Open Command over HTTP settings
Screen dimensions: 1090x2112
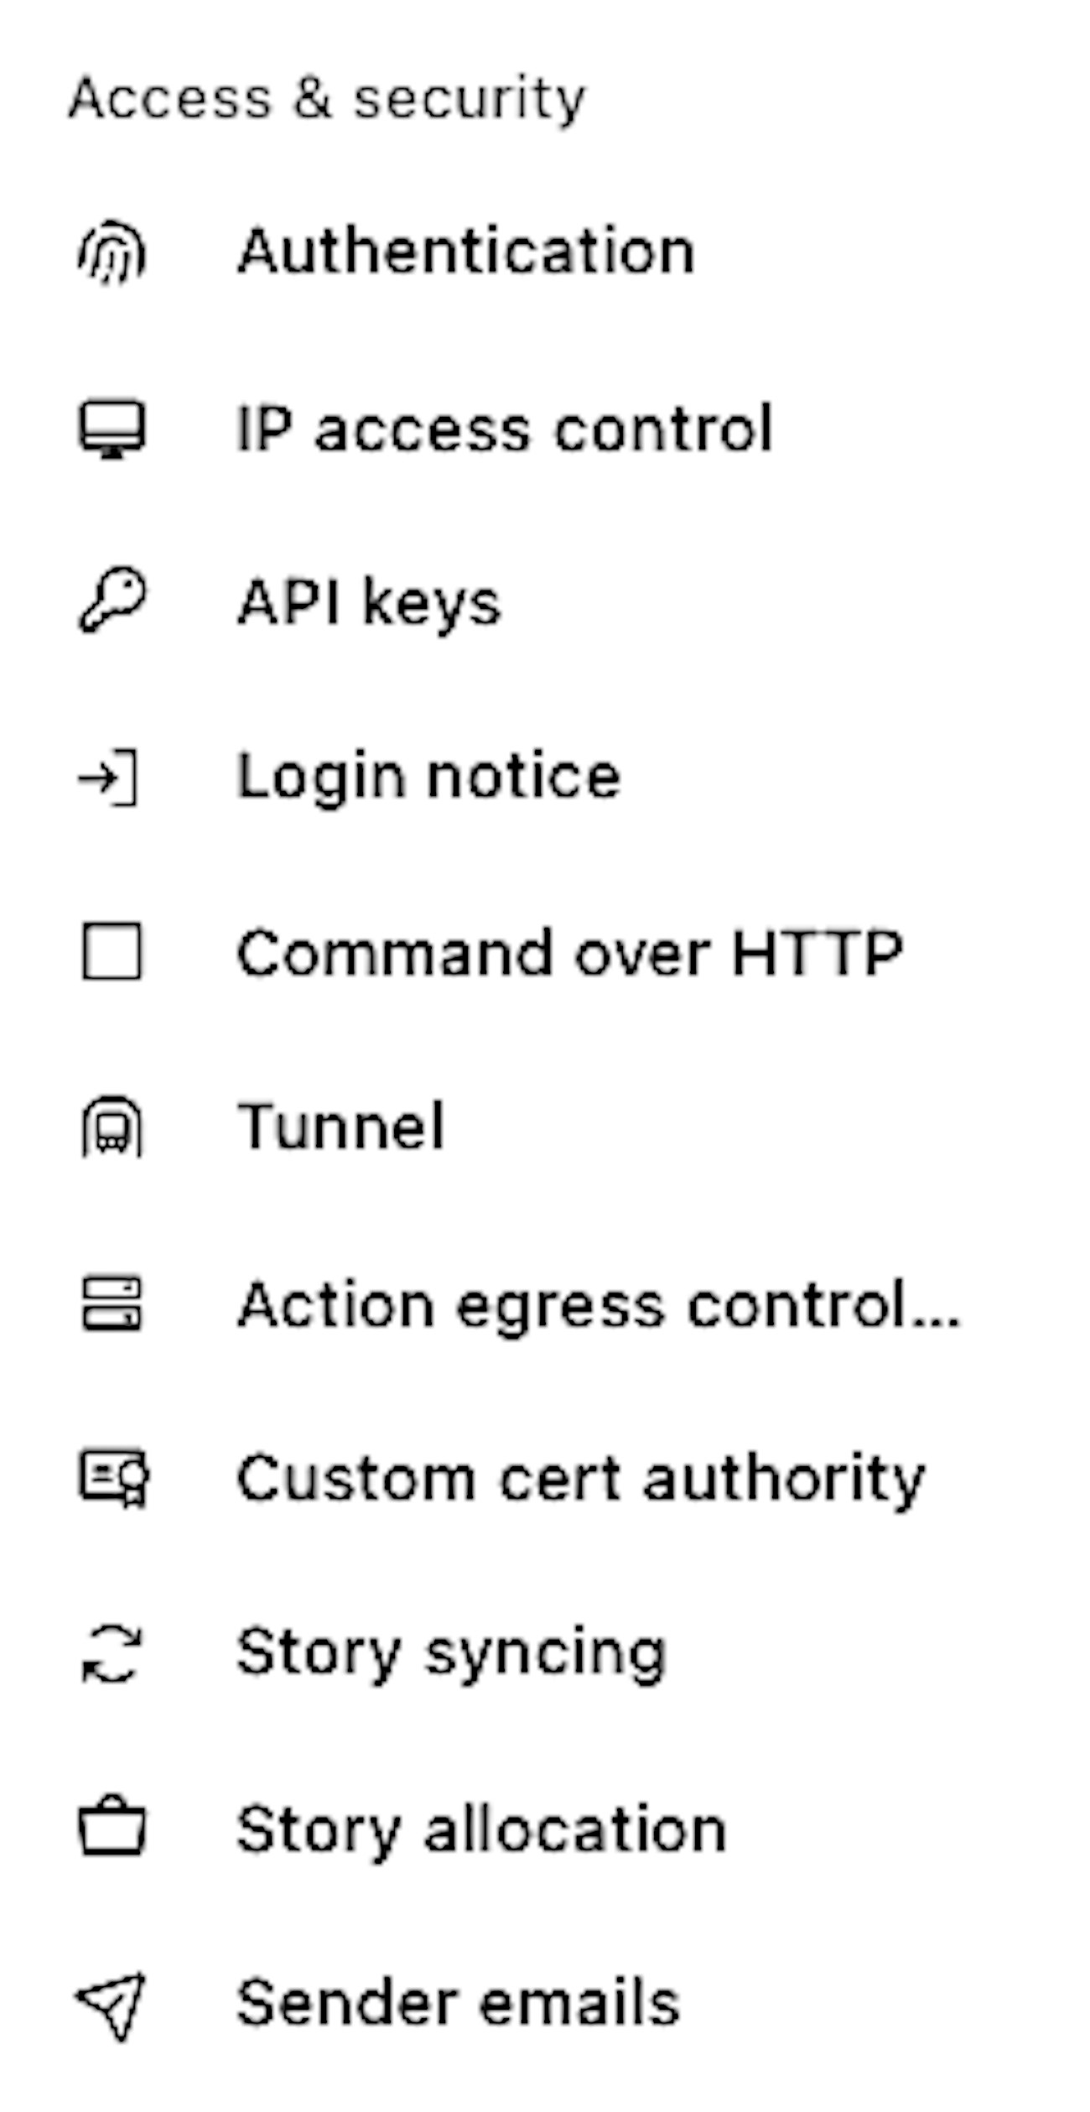click(569, 954)
